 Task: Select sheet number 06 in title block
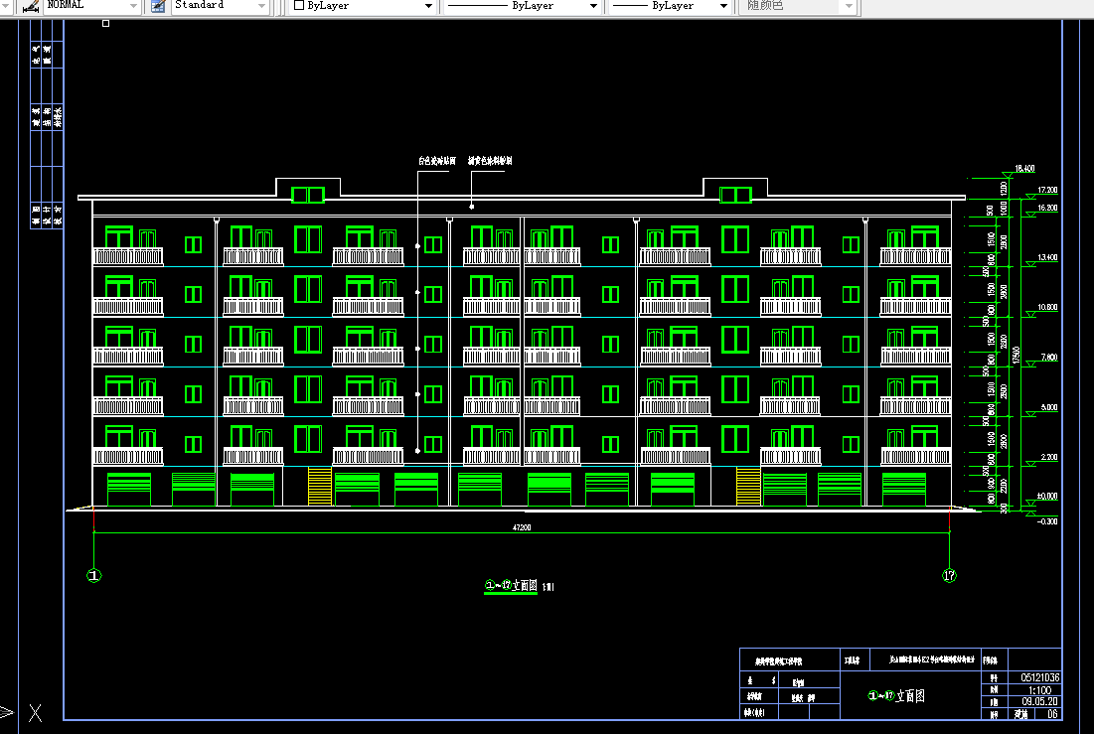point(1052,714)
